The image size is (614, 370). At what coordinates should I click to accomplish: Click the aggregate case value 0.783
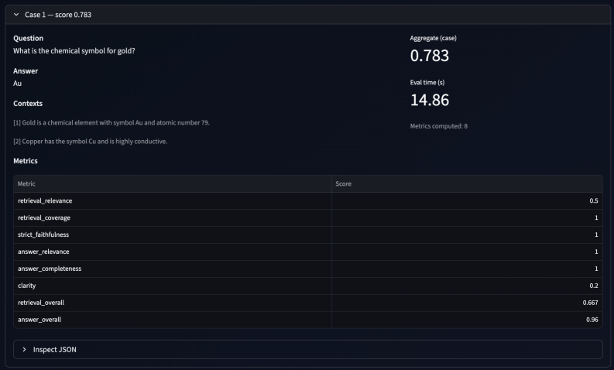(430, 56)
